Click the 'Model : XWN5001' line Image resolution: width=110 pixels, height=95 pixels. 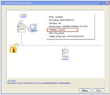pos(56,17)
